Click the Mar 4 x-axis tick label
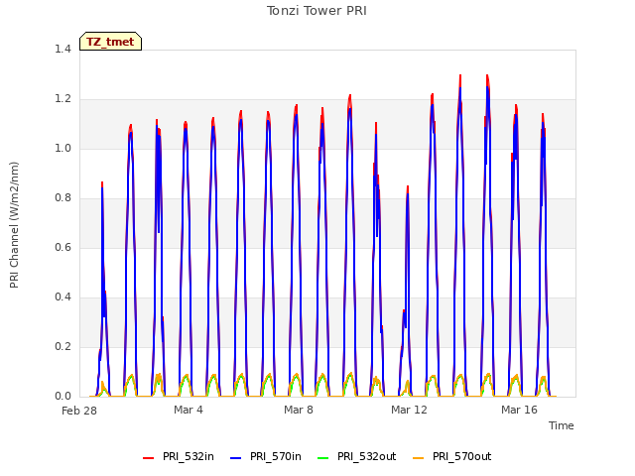 [x=189, y=410]
